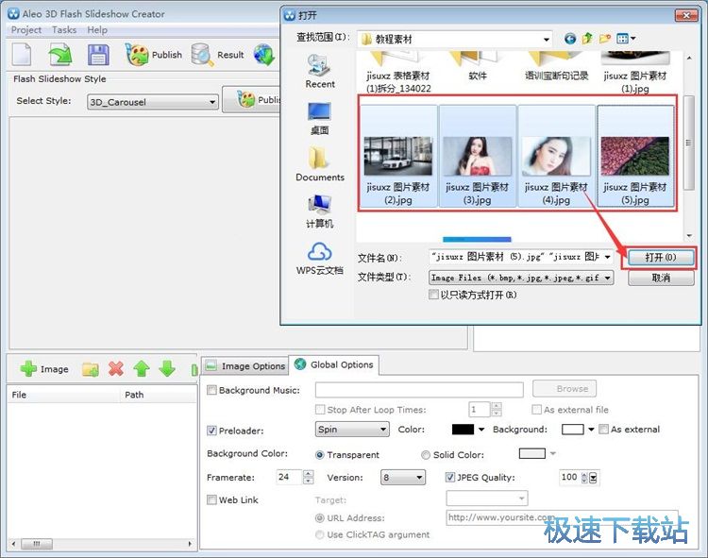Toggle the Background As external checkbox
This screenshot has height=558, width=708.
point(603,429)
